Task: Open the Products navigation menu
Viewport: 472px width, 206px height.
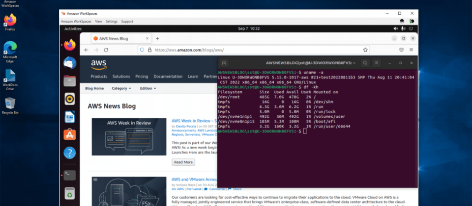Action: [x=99, y=77]
